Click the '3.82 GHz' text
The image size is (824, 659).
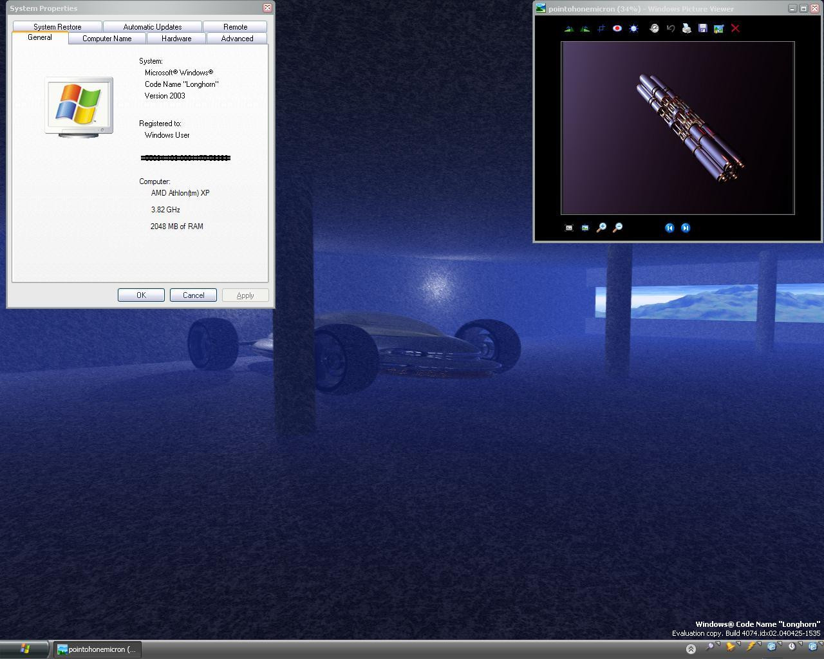165,210
